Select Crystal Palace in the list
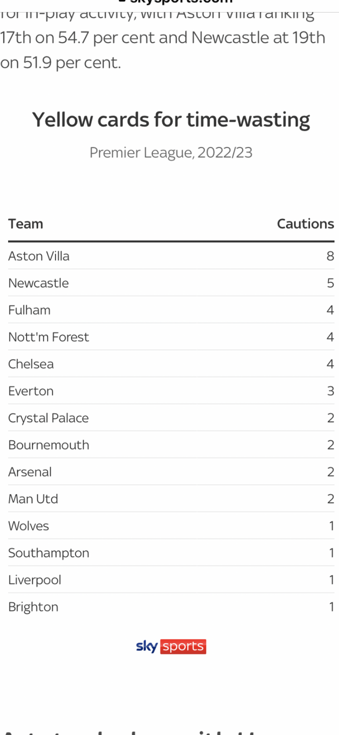Viewport: 339px width, 735px height. pyautogui.click(x=48, y=418)
